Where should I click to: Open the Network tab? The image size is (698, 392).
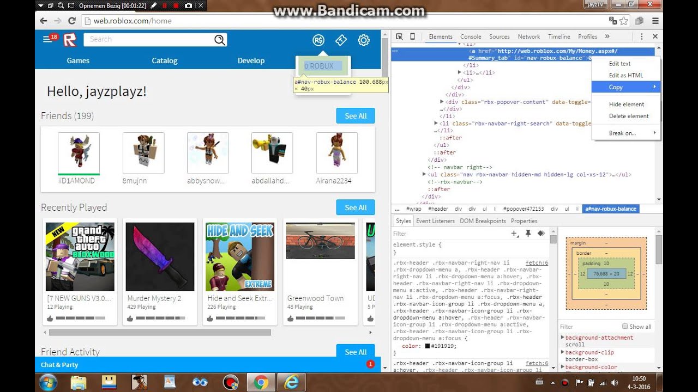tap(529, 36)
